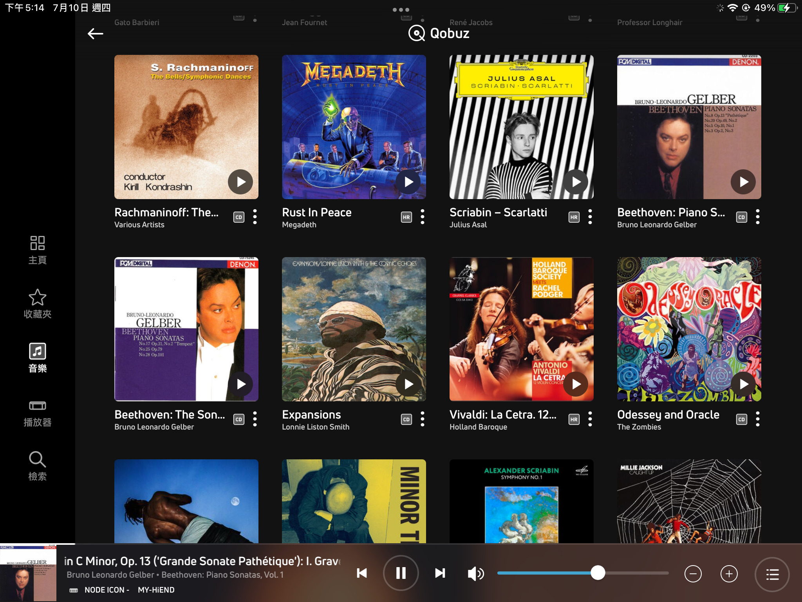The height and width of the screenshot is (602, 802).
Task: Click Rust In Peace album title
Action: pyautogui.click(x=317, y=212)
